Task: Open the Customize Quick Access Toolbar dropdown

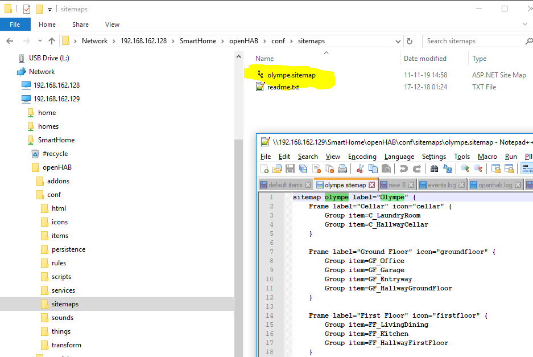Action: pyautogui.click(x=49, y=10)
